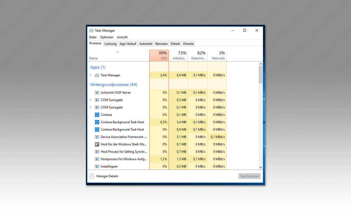
Task: Sort by the Netzwerk column header
Action: click(217, 55)
